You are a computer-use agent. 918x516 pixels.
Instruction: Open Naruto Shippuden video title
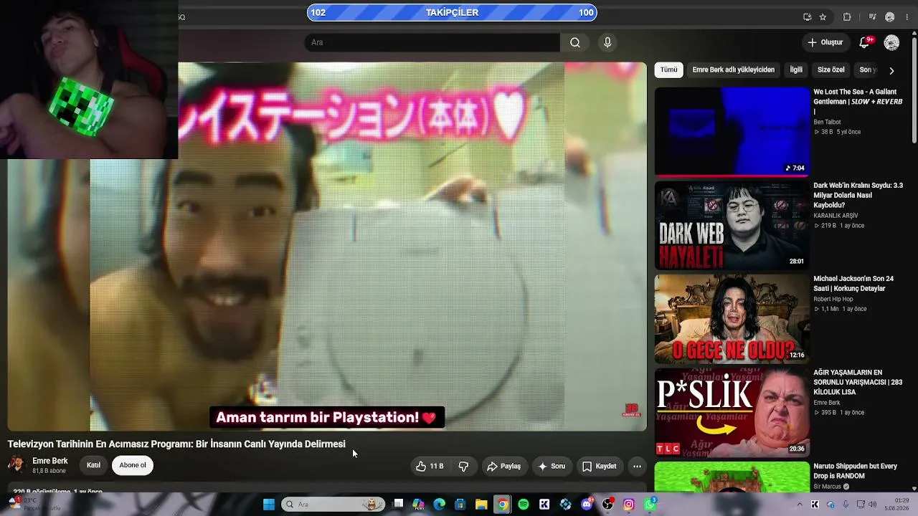click(855, 471)
